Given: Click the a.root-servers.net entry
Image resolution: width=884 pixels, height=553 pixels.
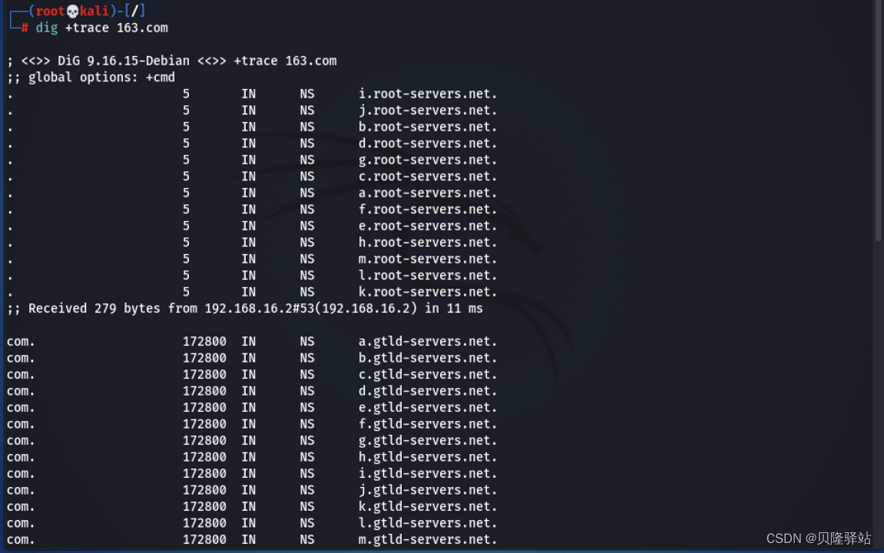Looking at the screenshot, I should tap(427, 193).
